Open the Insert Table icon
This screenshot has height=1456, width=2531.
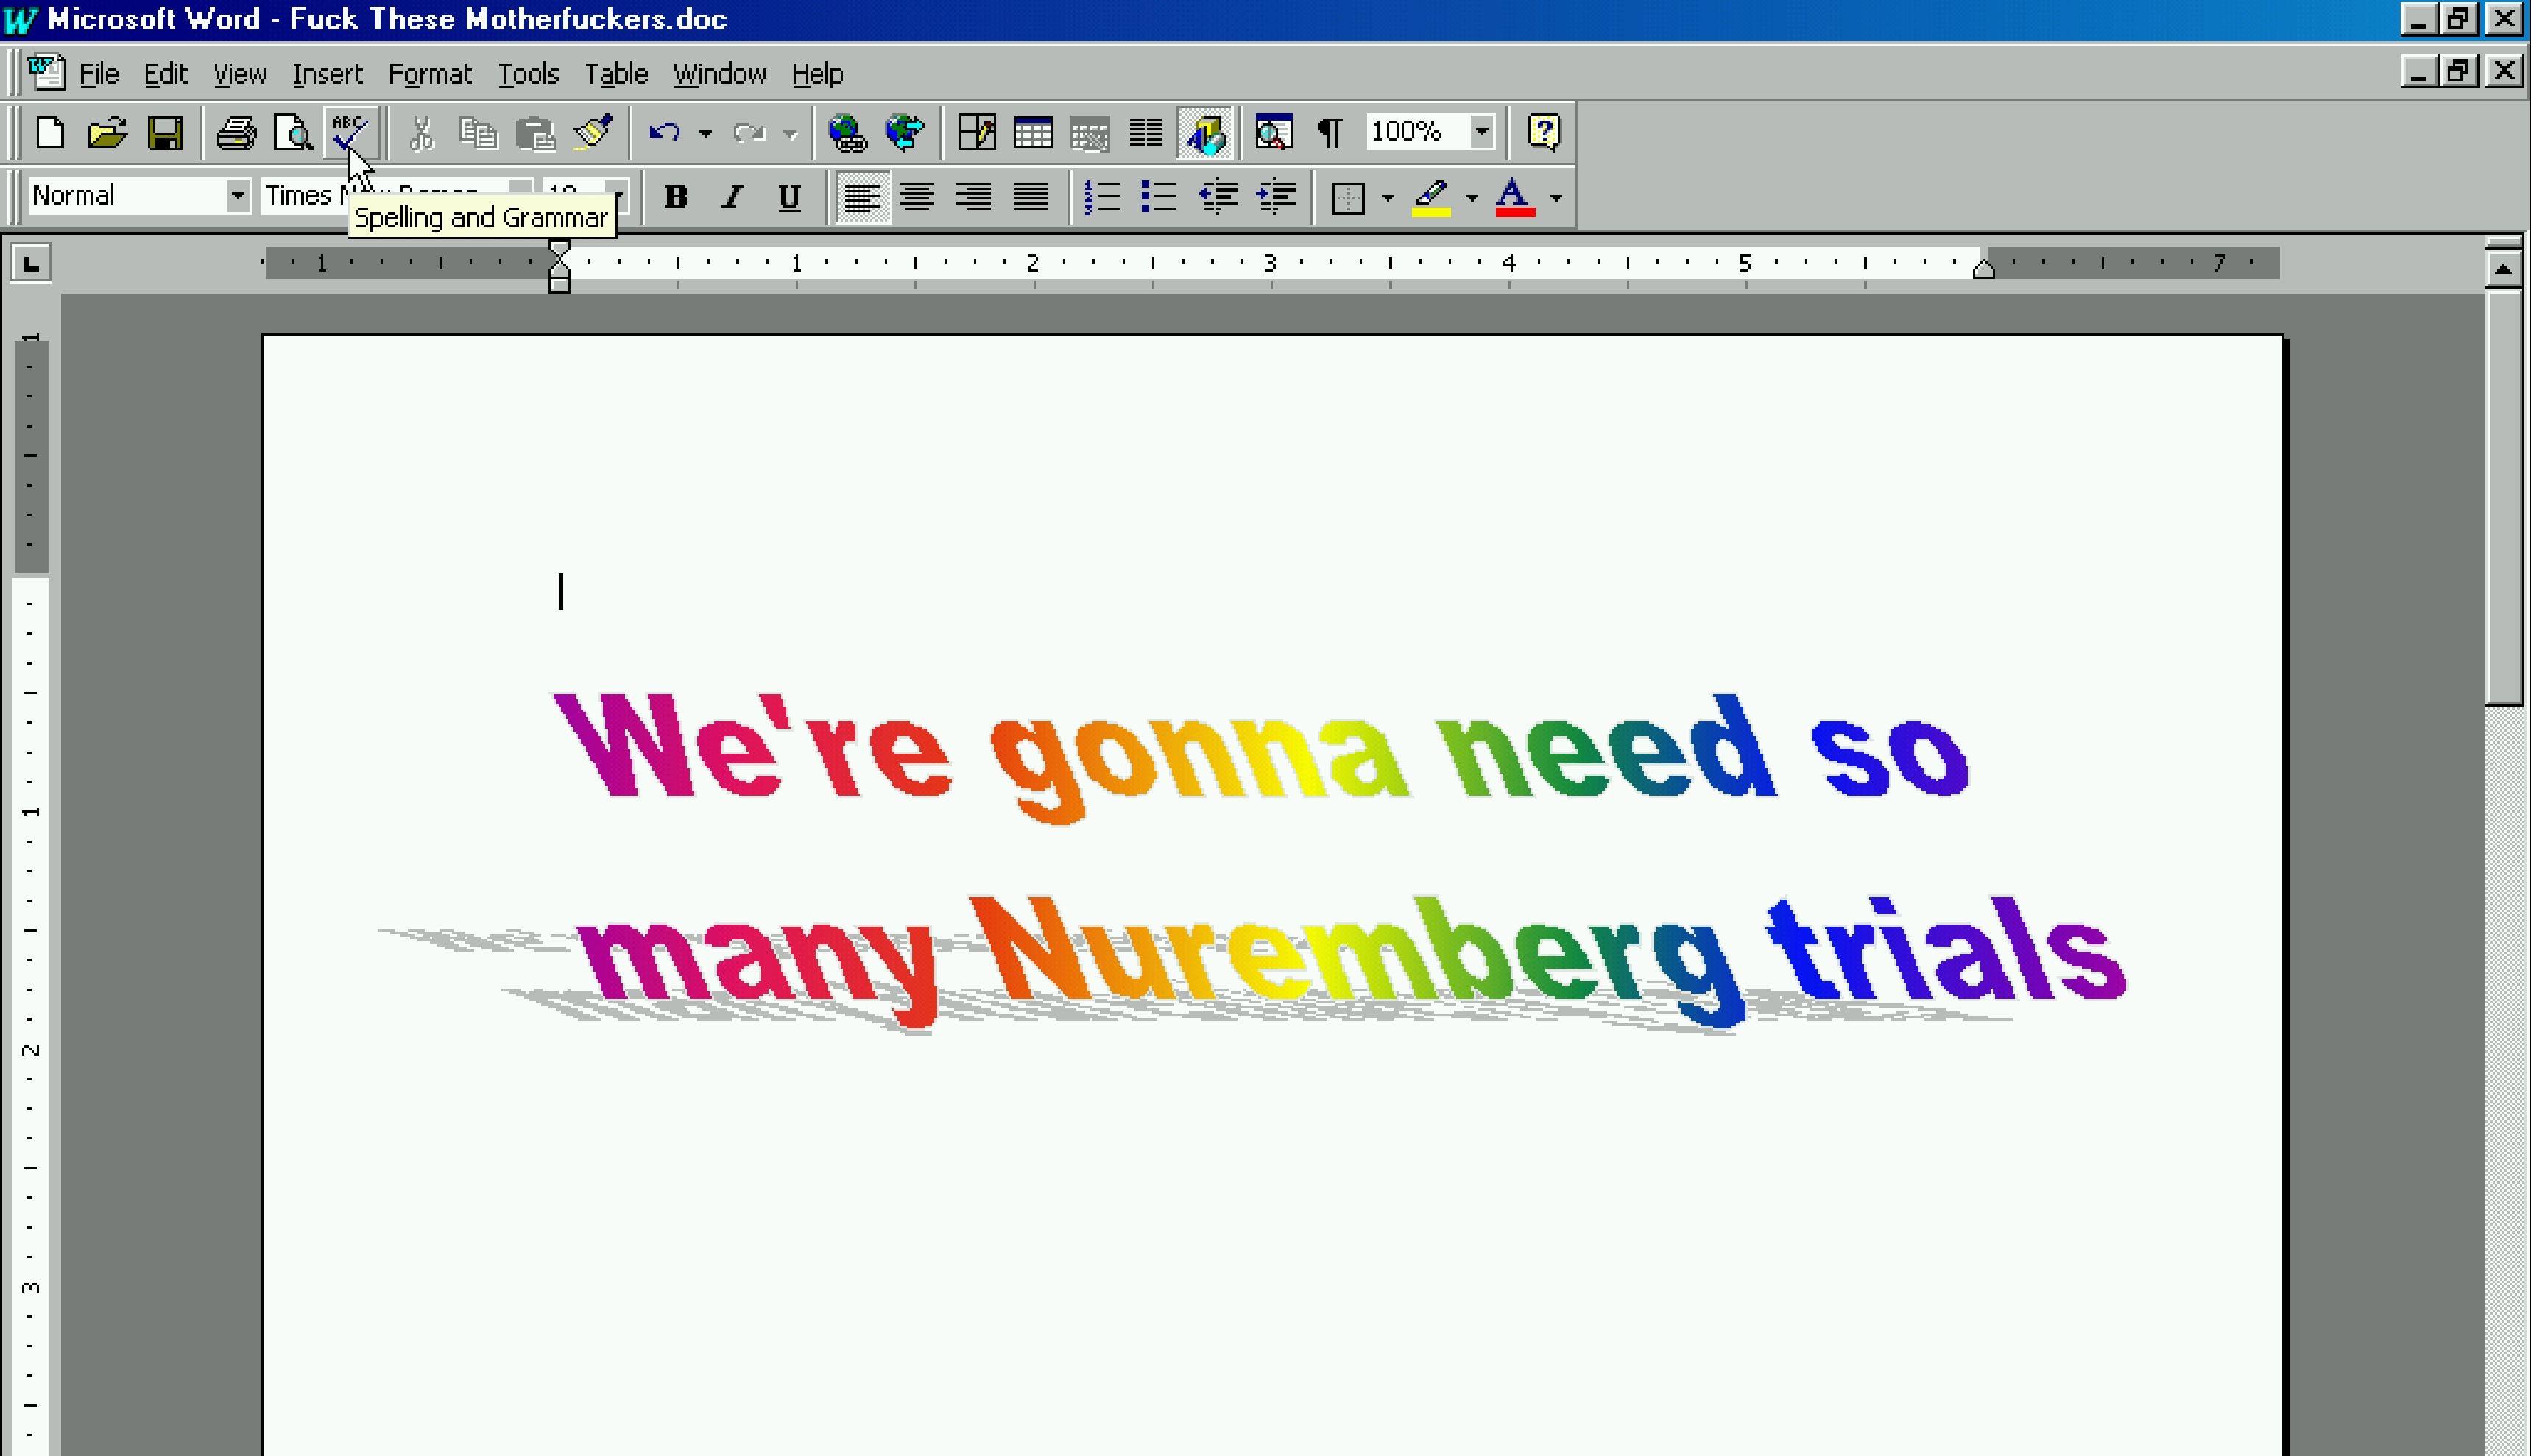pos(1033,132)
